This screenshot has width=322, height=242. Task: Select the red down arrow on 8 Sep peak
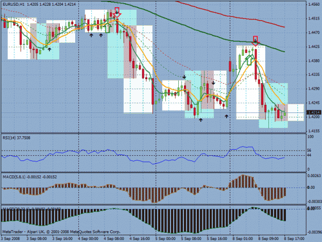point(255,41)
